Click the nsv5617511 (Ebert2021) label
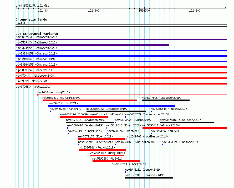 click(x=129, y=164)
